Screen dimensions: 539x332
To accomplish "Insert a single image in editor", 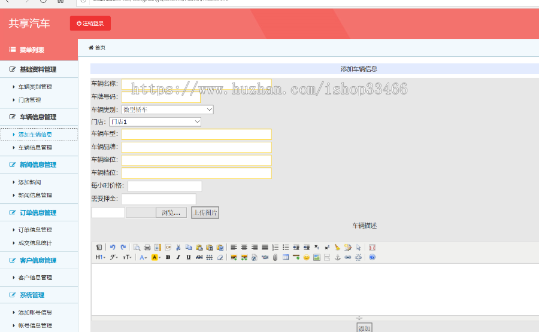I will (234, 257).
